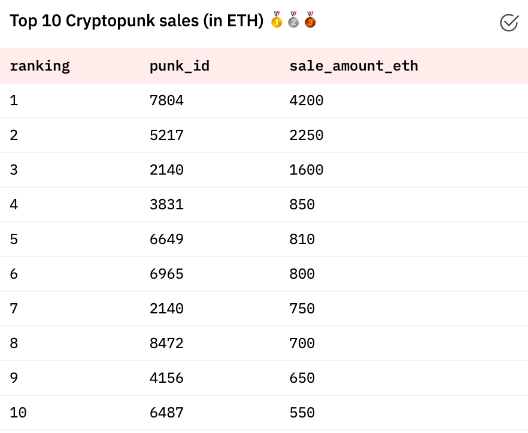Click the verified checkmark icon
528x433 pixels.
[508, 23]
